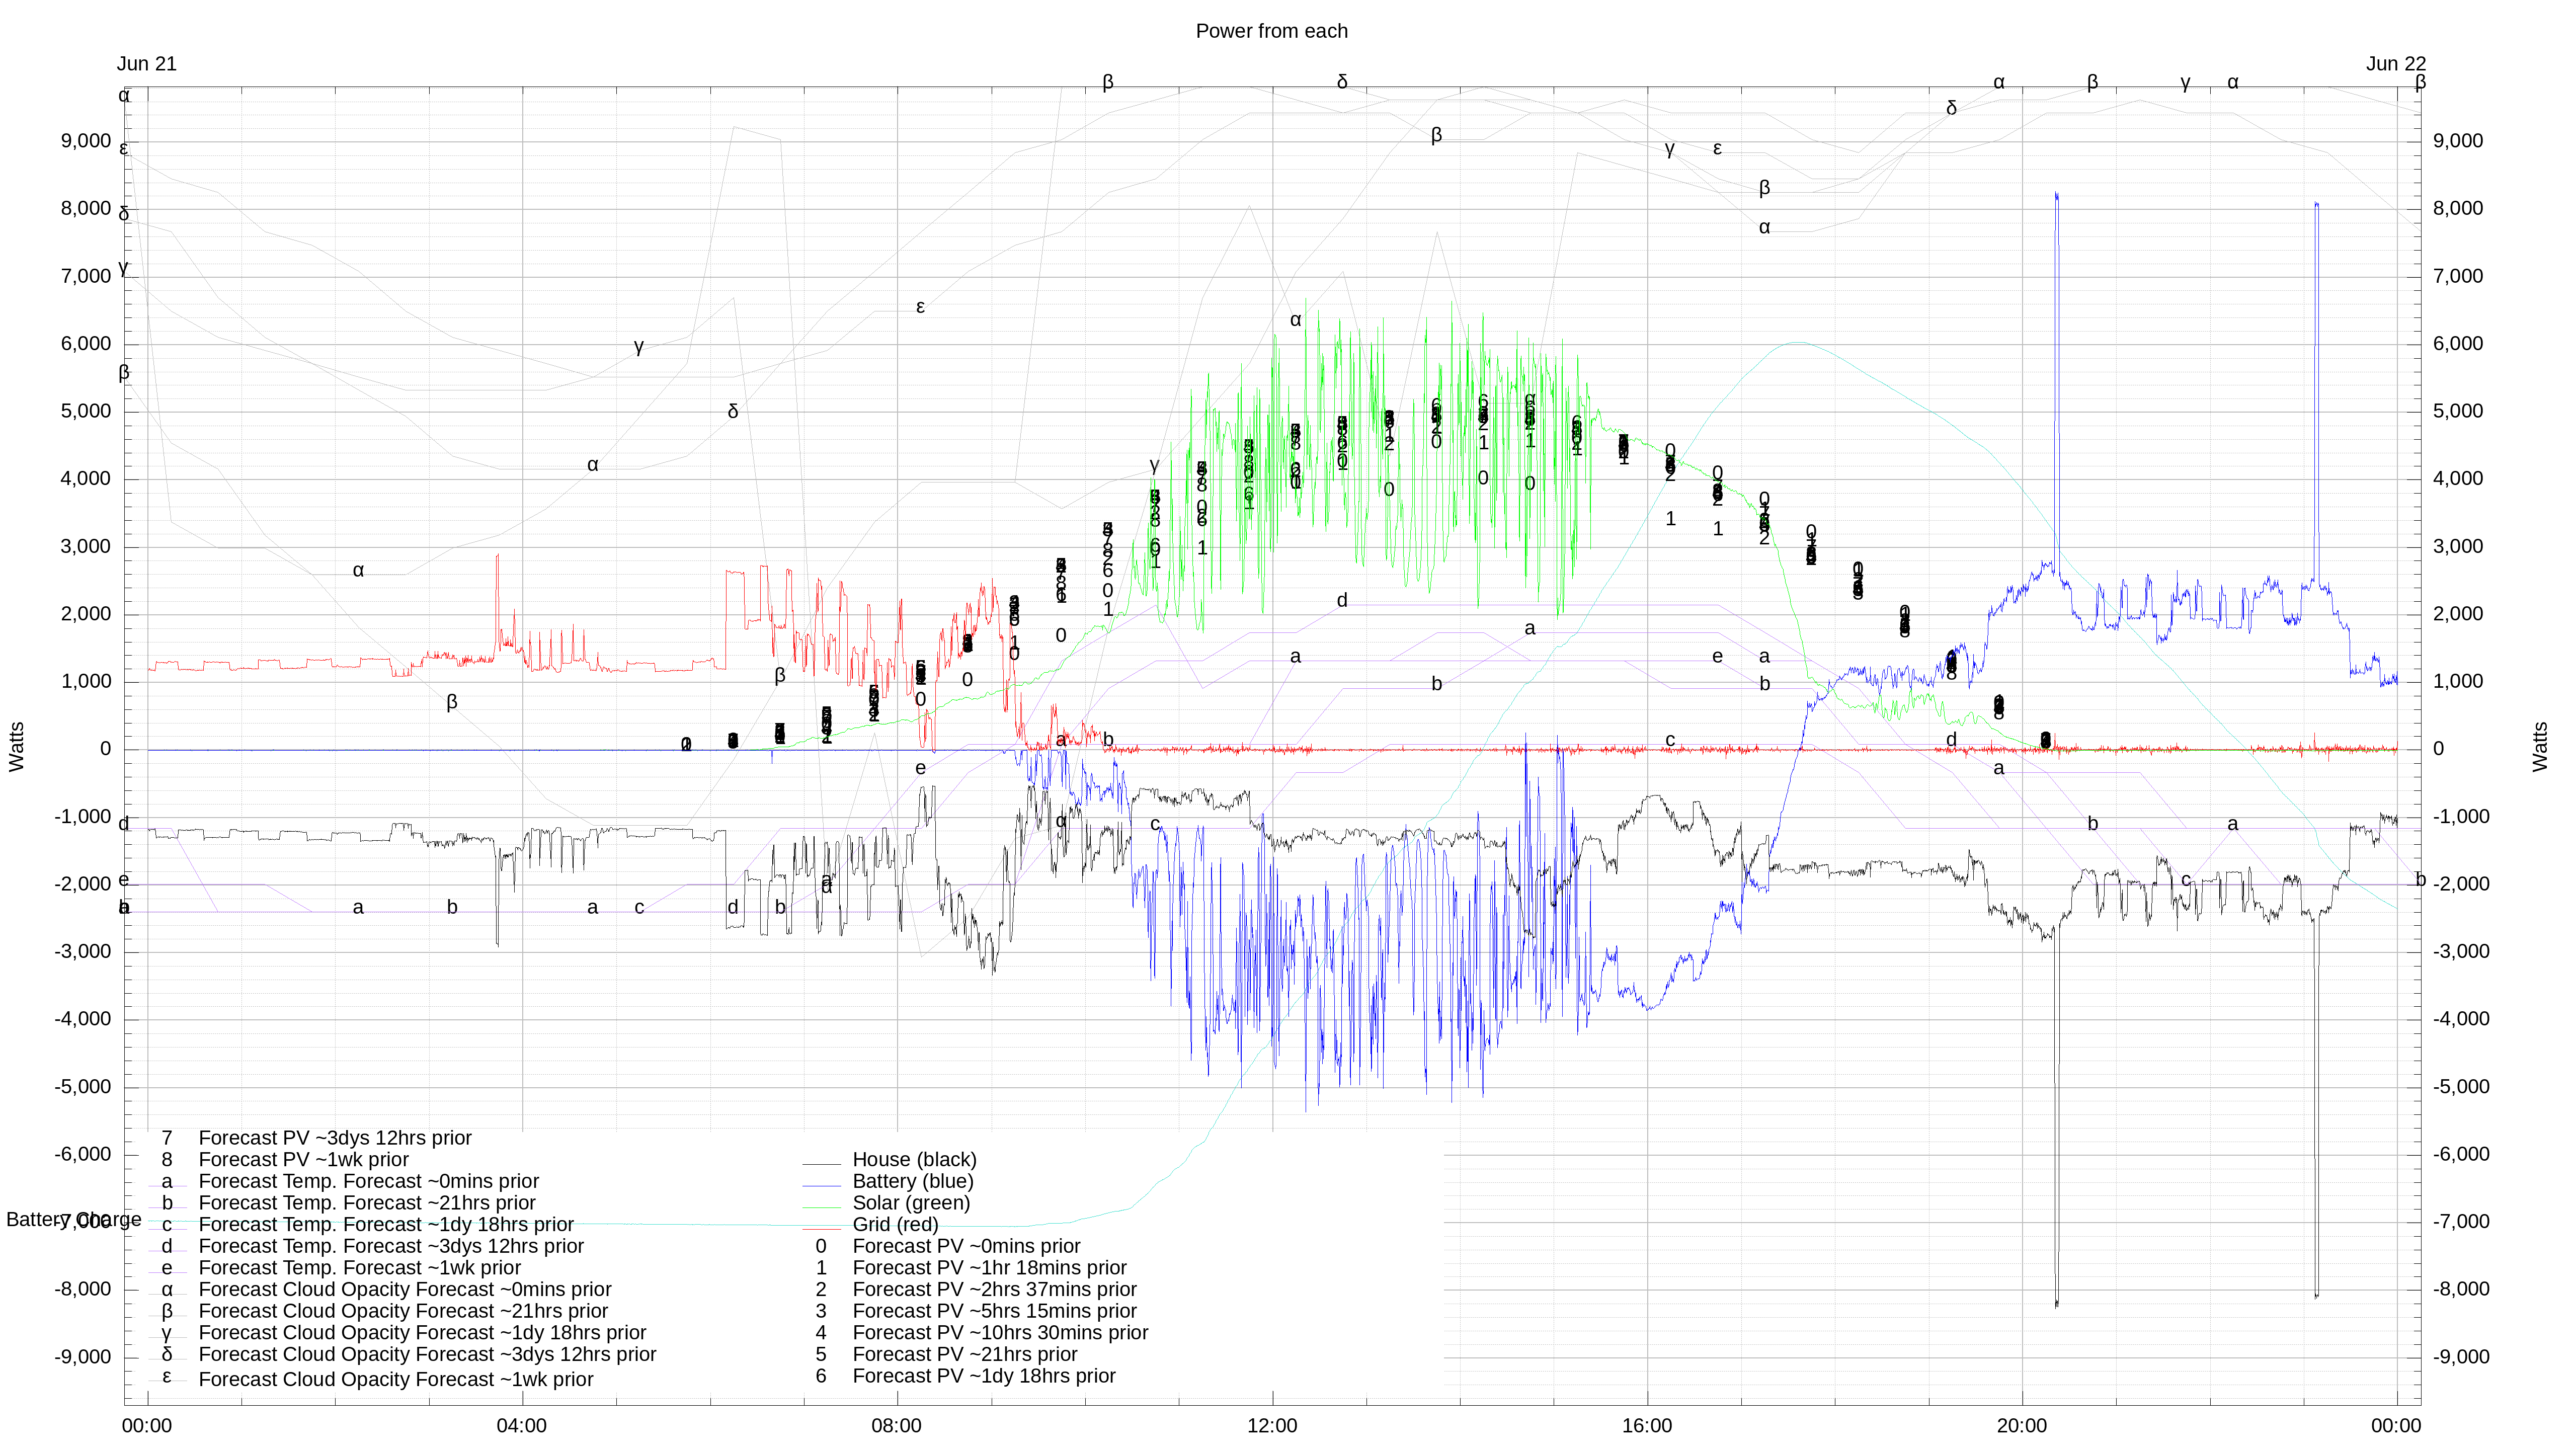The image size is (2576, 1449).
Task: Click the '04:00' x-axis time label
Action: click(x=522, y=1426)
